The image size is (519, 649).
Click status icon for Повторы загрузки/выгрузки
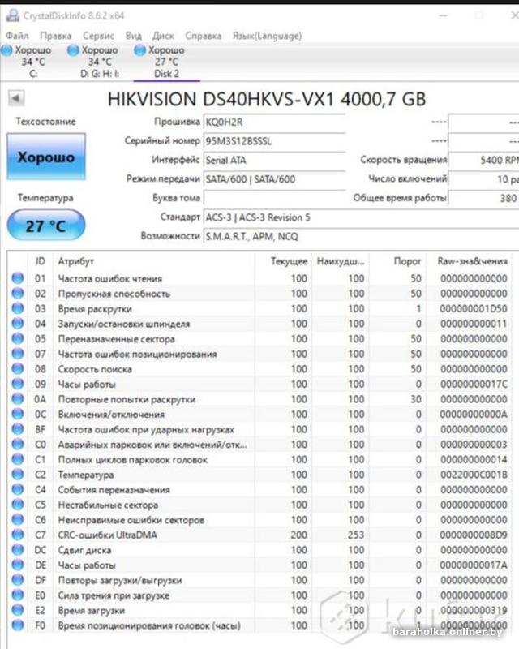pos(18,580)
